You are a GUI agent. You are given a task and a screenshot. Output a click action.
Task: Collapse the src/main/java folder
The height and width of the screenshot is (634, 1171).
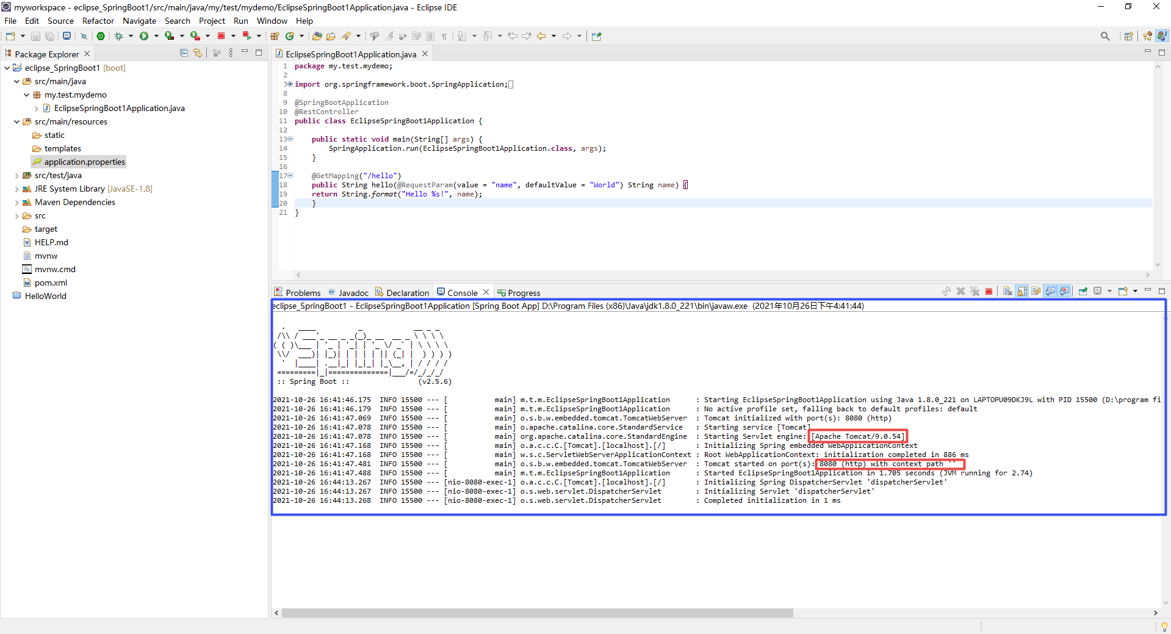[16, 81]
